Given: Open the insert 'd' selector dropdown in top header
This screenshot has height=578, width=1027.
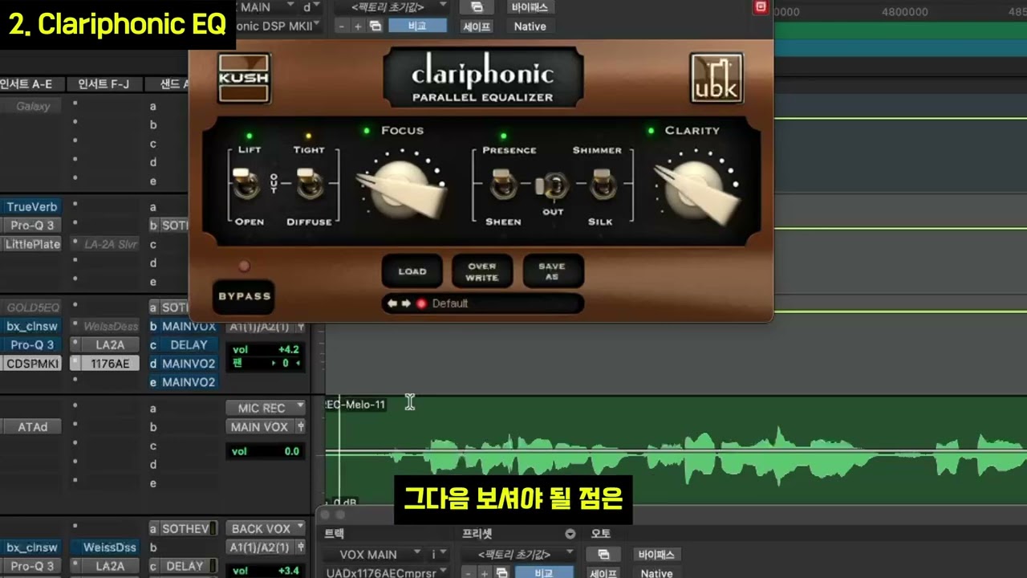Looking at the screenshot, I should coord(311,7).
